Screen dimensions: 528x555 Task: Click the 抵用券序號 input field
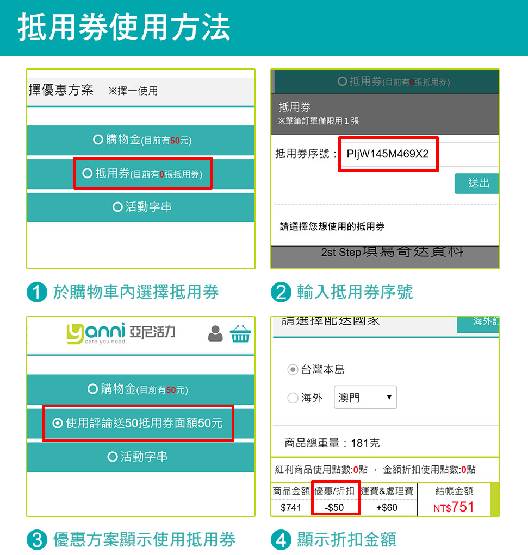pyautogui.click(x=419, y=154)
